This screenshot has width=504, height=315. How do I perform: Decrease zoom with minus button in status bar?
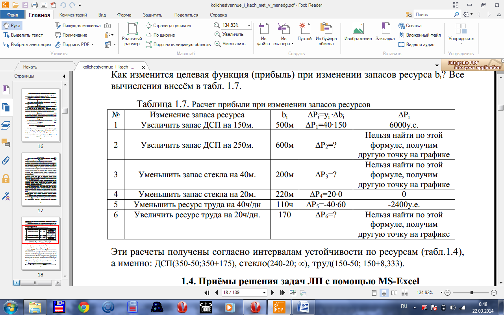point(447,293)
